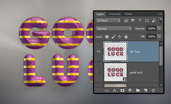Lock transparent pixels
171x104 pixels.
[107, 37]
